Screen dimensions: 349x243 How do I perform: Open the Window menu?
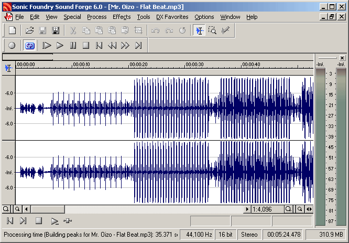pos(230,17)
